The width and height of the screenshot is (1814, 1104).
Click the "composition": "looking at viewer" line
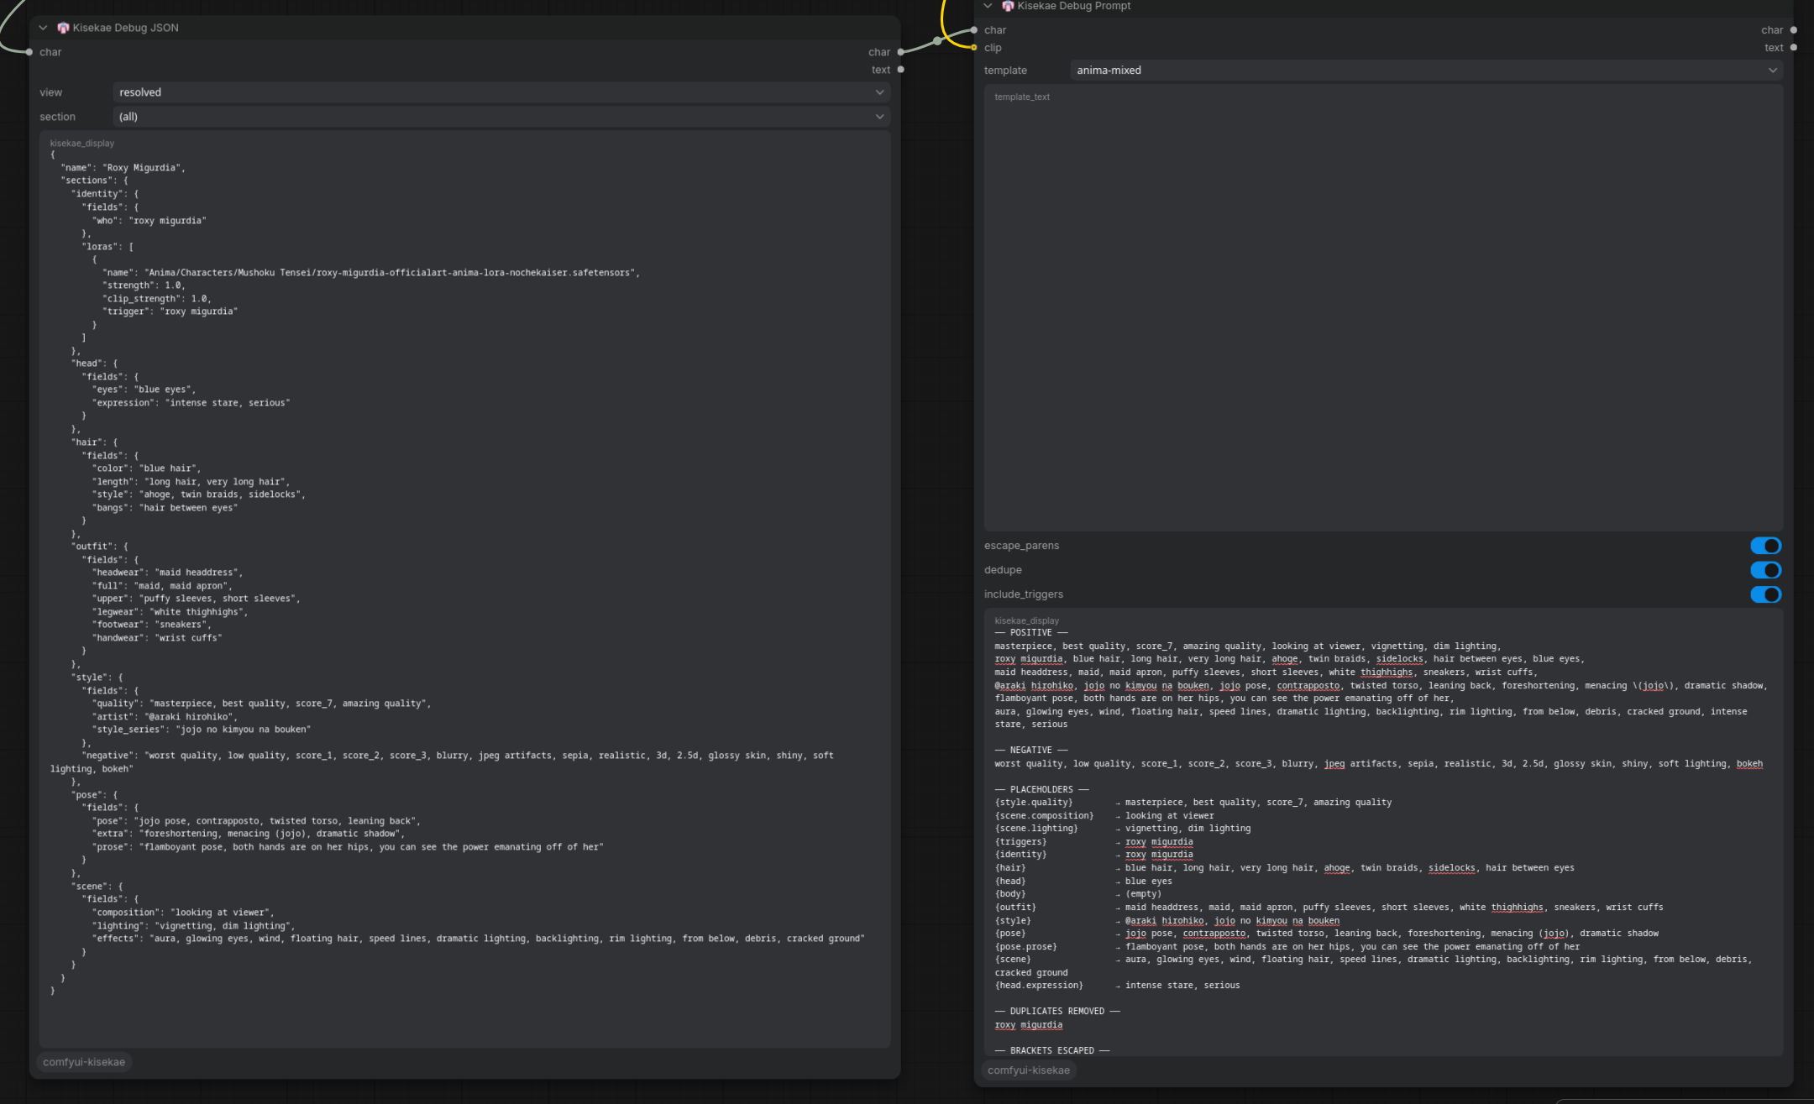(183, 913)
